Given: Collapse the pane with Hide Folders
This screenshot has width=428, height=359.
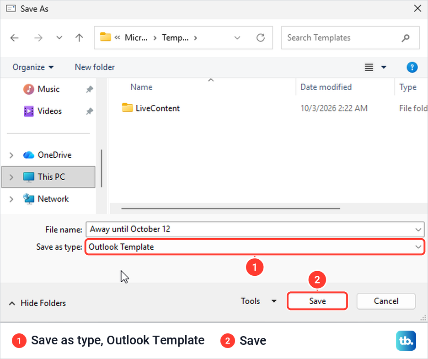Looking at the screenshot, I should 37,303.
